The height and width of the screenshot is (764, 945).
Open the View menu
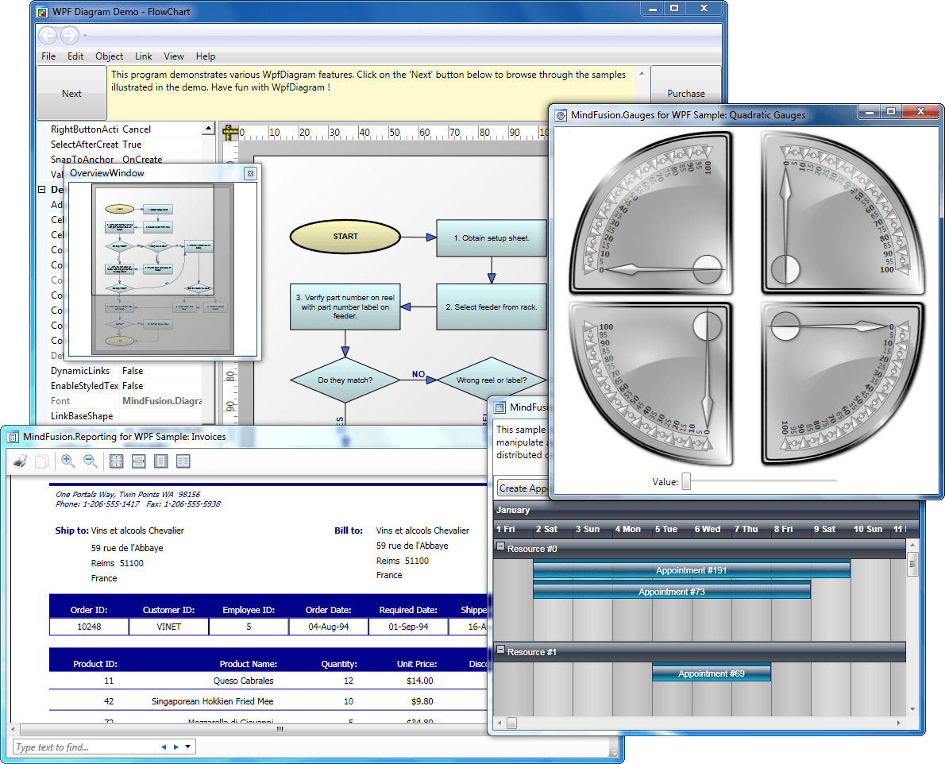pos(174,56)
